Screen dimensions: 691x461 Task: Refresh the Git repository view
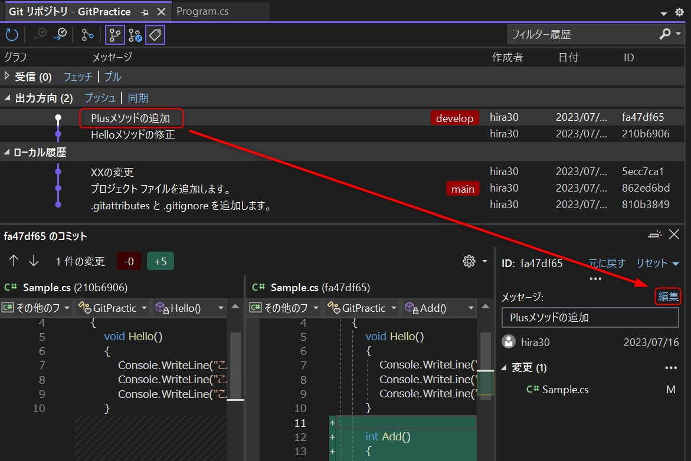12,34
